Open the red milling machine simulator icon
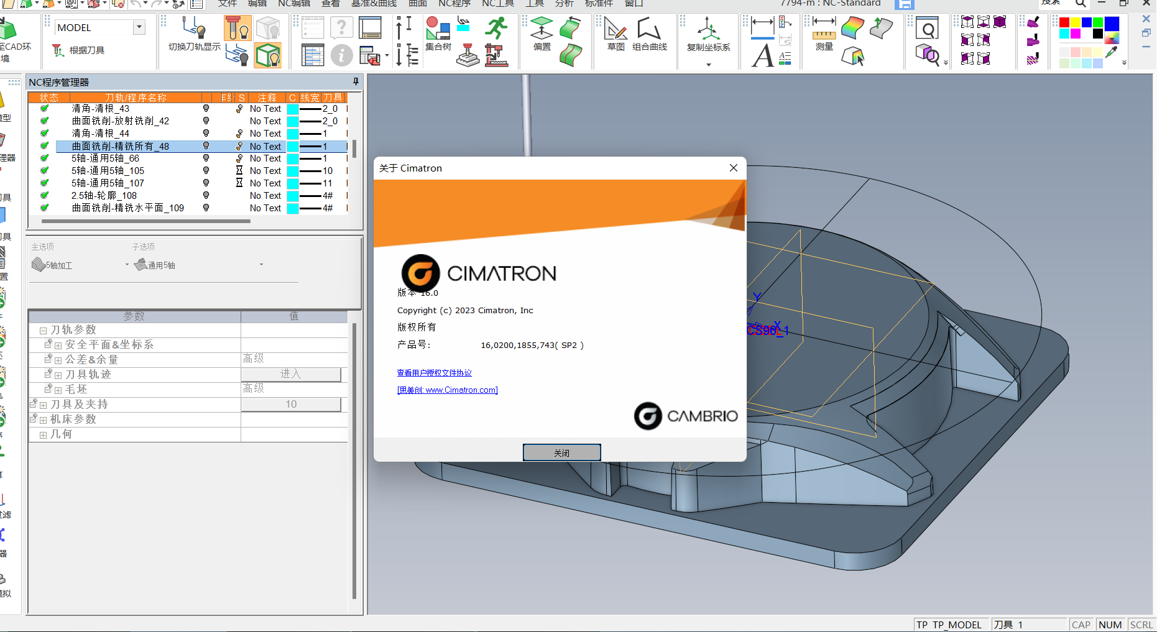This screenshot has height=632, width=1157. click(x=496, y=55)
